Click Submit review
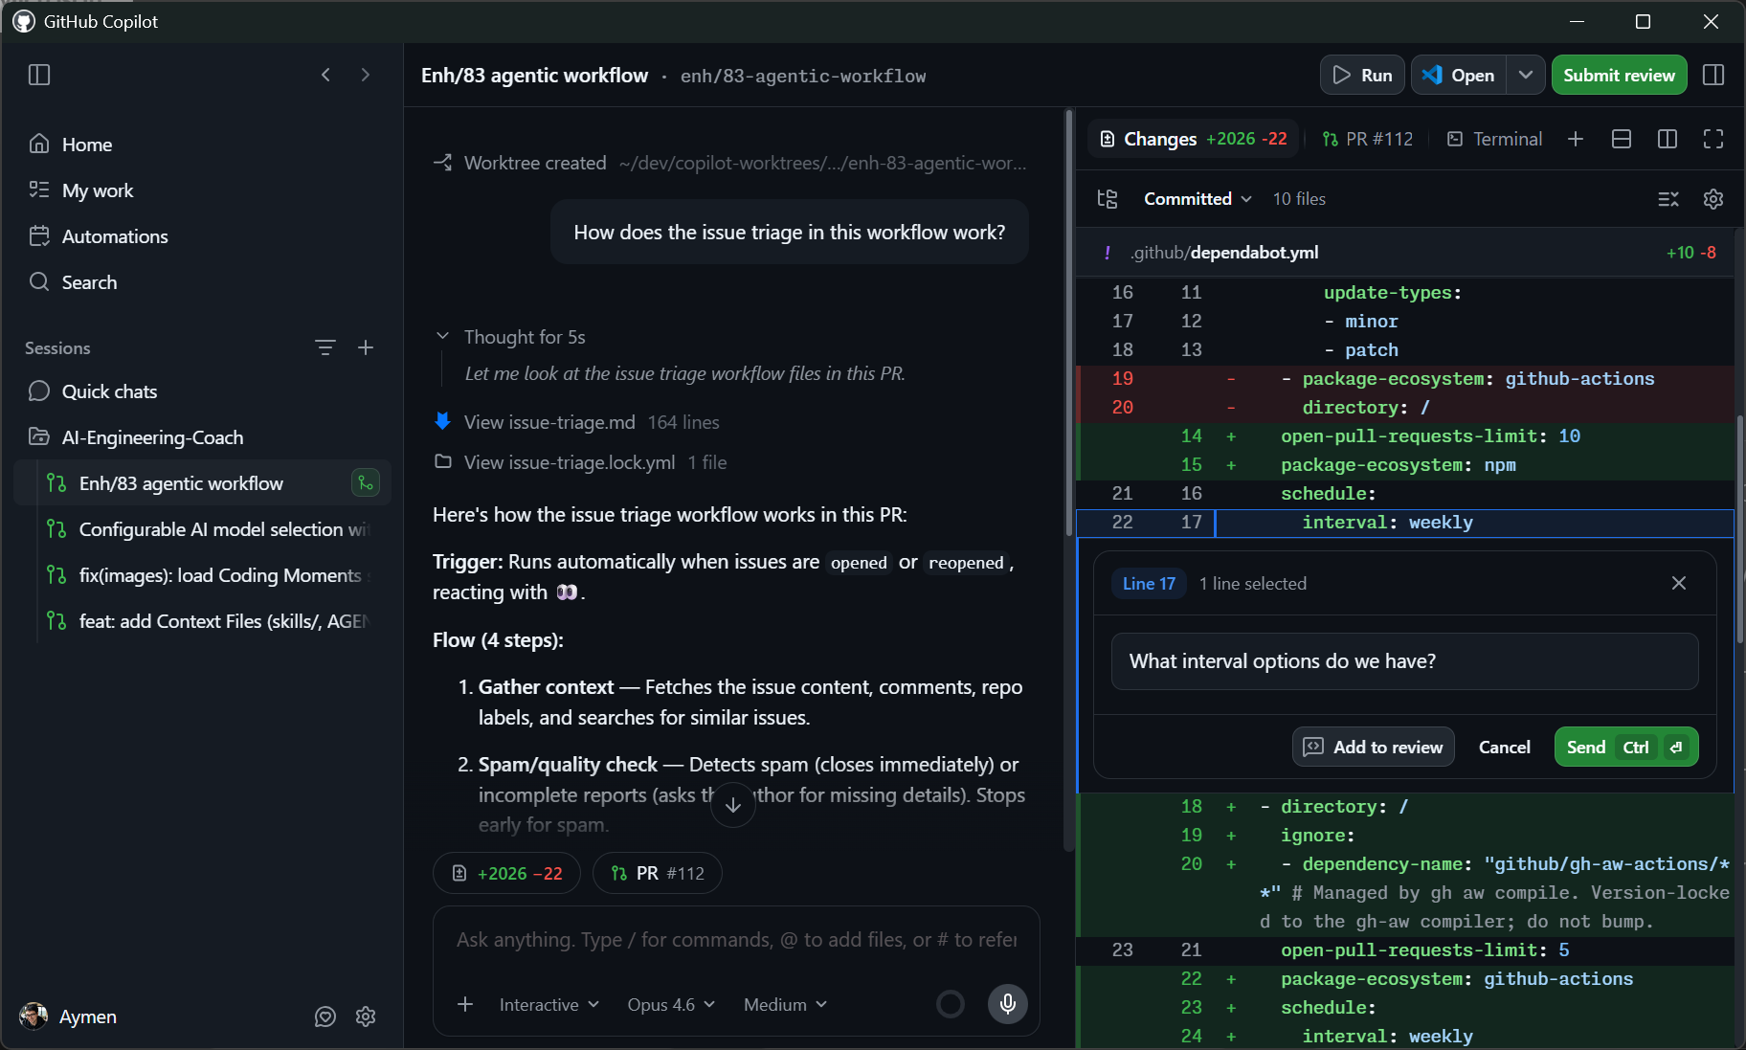Viewport: 1746px width, 1050px height. [x=1619, y=75]
